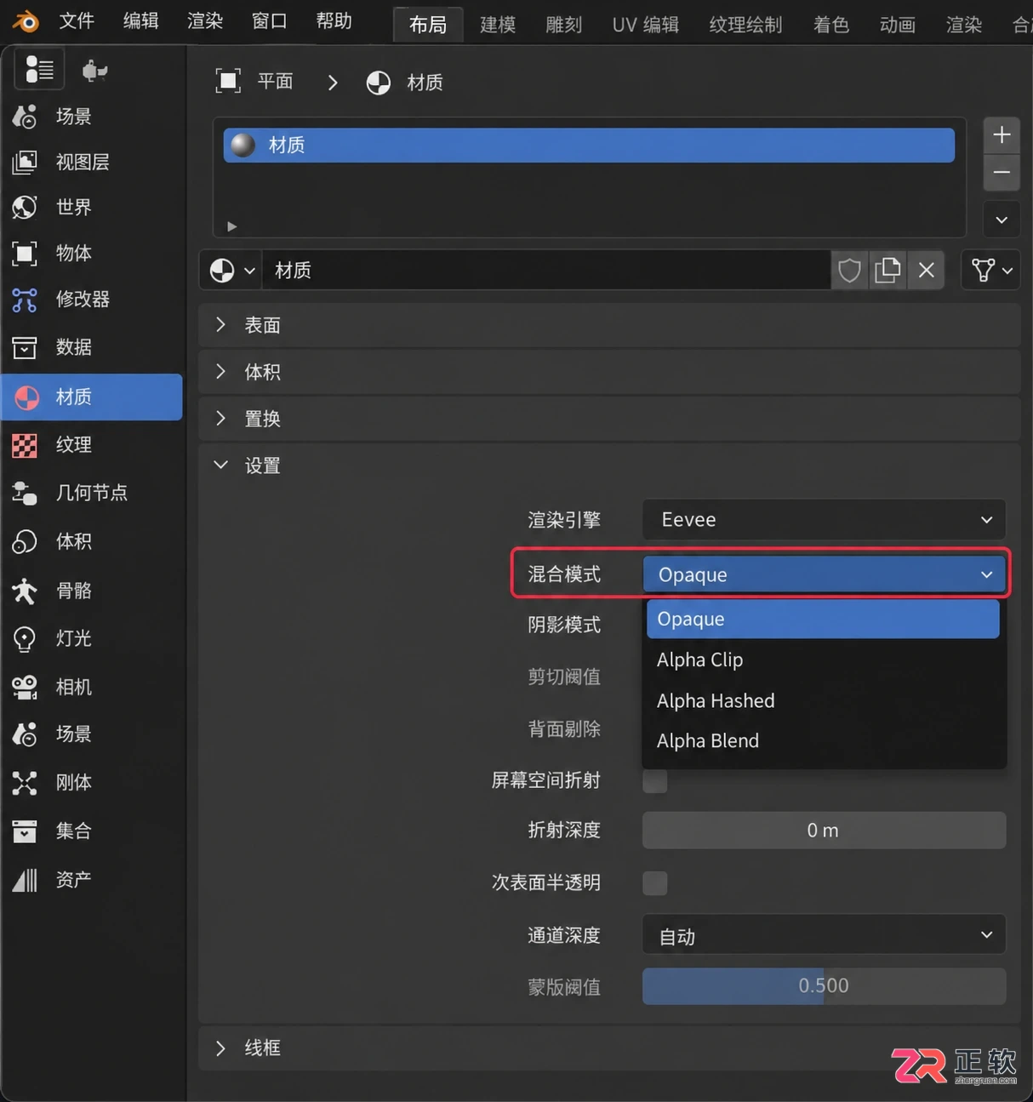This screenshot has width=1033, height=1102.
Task: Duplicate material with new copy icon
Action: click(x=887, y=271)
